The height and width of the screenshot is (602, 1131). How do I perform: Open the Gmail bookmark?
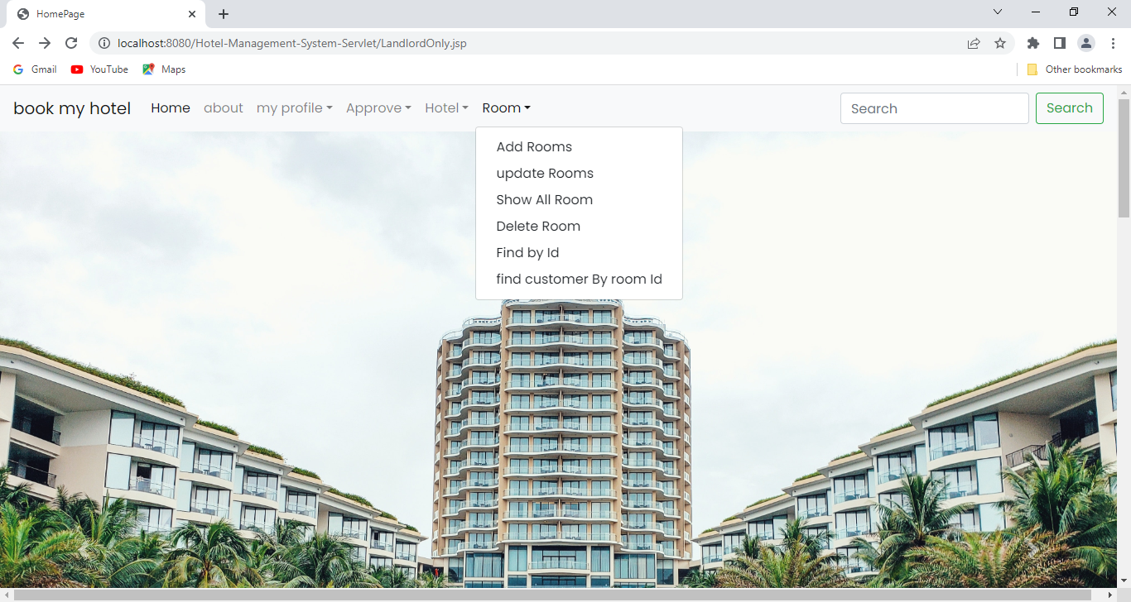point(35,69)
